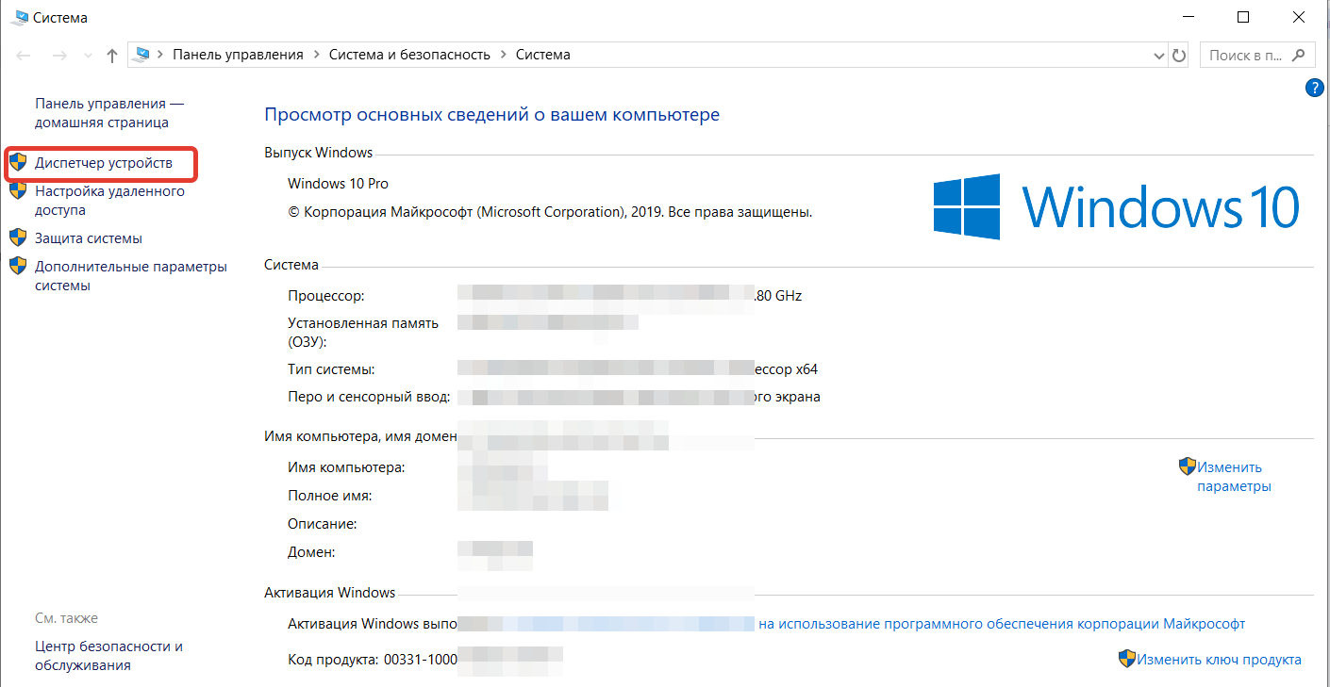Click 'Изменить параметры' link
The height and width of the screenshot is (687, 1330).
1234,477
